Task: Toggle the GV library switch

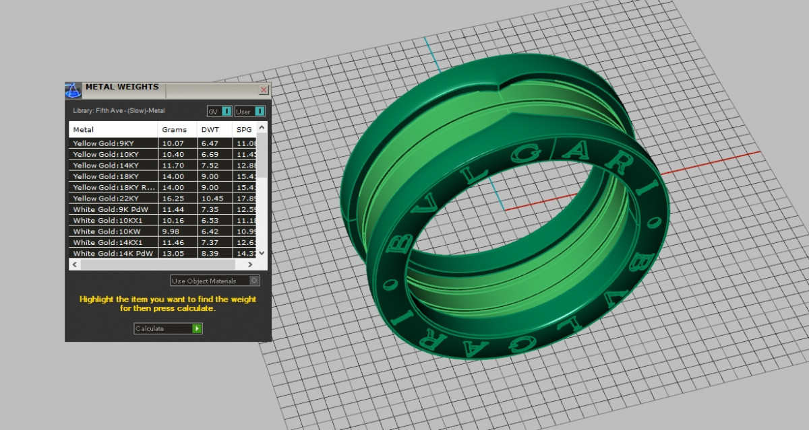Action: [227, 111]
